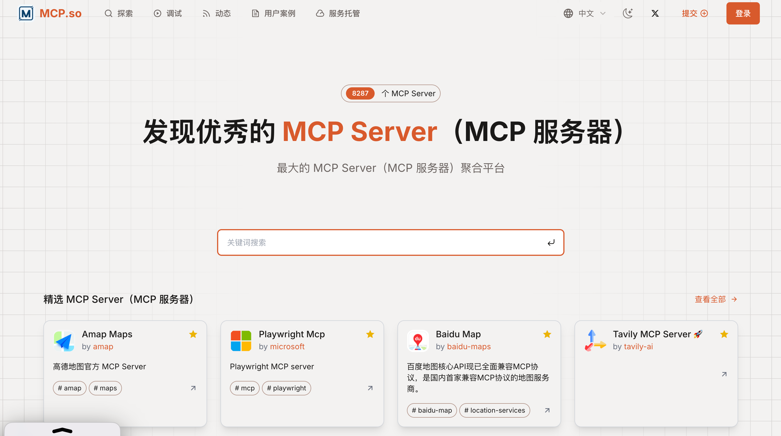Select the # amap tag
Image resolution: width=781 pixels, height=436 pixels.
[69, 388]
